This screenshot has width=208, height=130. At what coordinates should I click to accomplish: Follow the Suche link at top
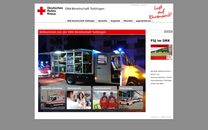(x=143, y=5)
